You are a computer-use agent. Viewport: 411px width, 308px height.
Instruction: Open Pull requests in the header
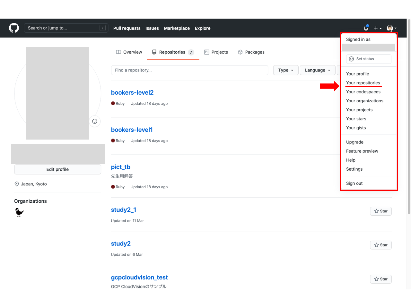[127, 28]
